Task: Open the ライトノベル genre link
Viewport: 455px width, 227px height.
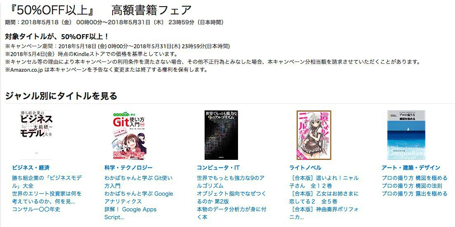Action: (305, 168)
